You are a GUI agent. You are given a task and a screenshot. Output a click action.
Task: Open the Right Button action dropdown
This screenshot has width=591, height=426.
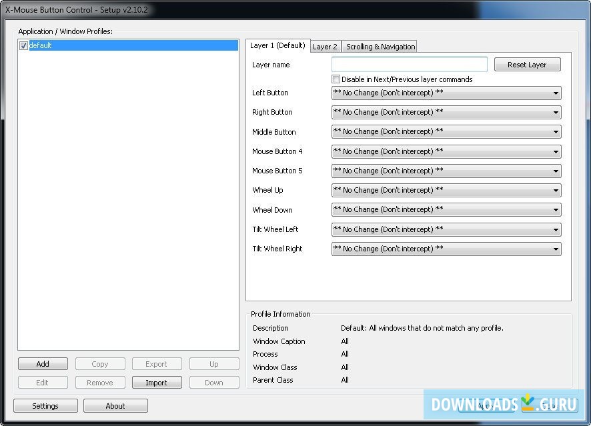click(446, 112)
